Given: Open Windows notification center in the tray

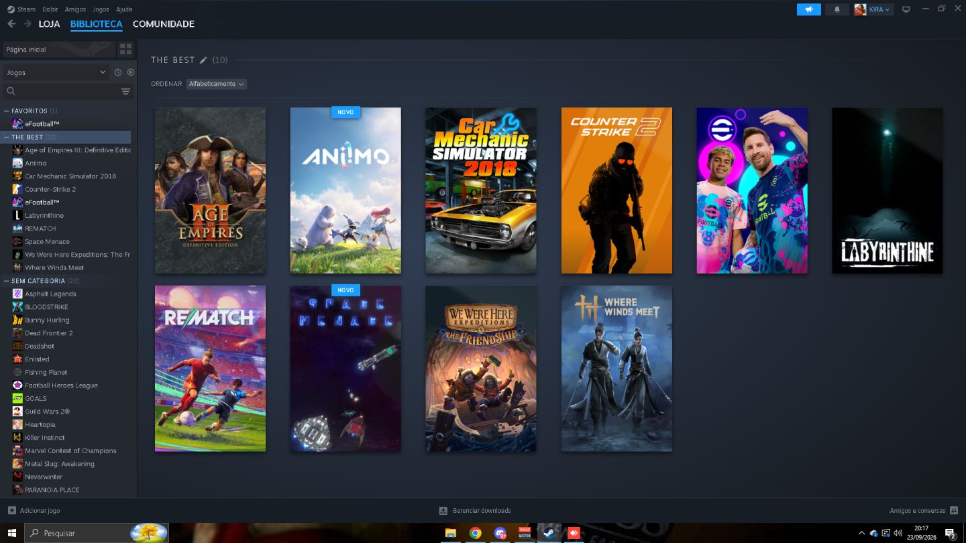Looking at the screenshot, I should click(951, 534).
